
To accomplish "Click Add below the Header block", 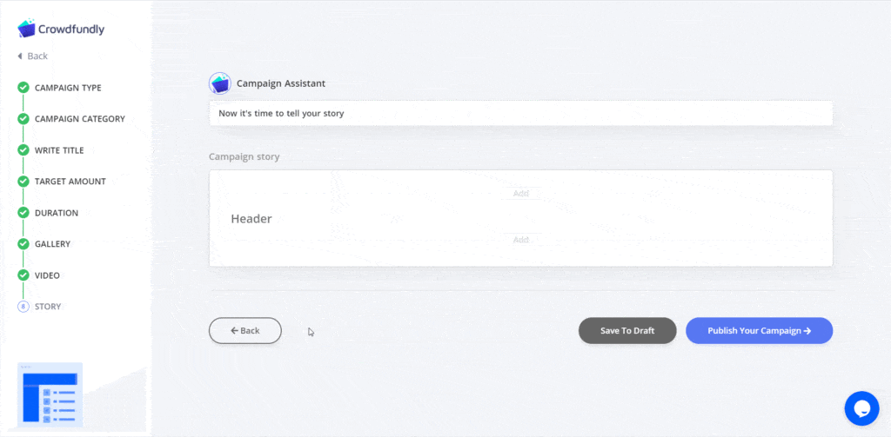I will click(x=521, y=240).
